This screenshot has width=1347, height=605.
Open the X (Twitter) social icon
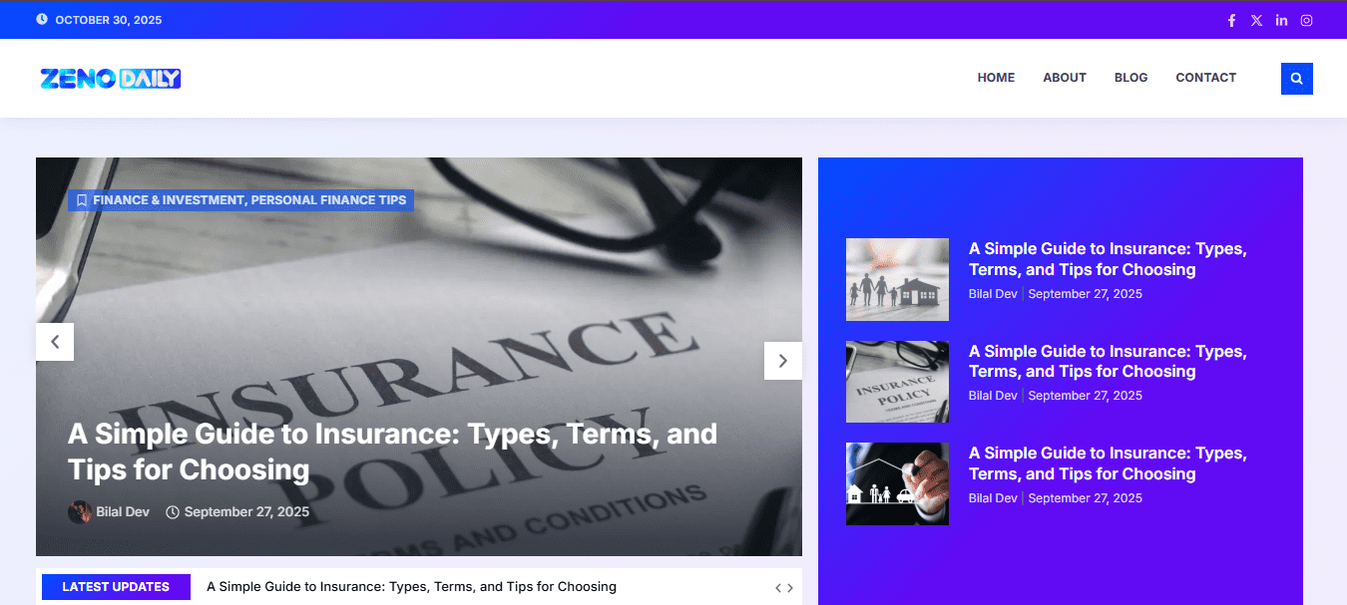(x=1256, y=20)
